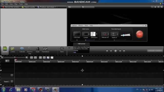Toggle preview pan hand icon
The image size is (164, 92).
(x=155, y=7)
